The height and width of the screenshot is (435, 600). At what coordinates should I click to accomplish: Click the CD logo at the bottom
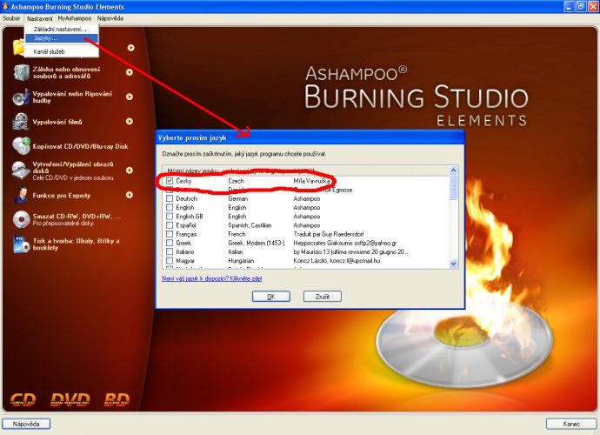point(23,399)
